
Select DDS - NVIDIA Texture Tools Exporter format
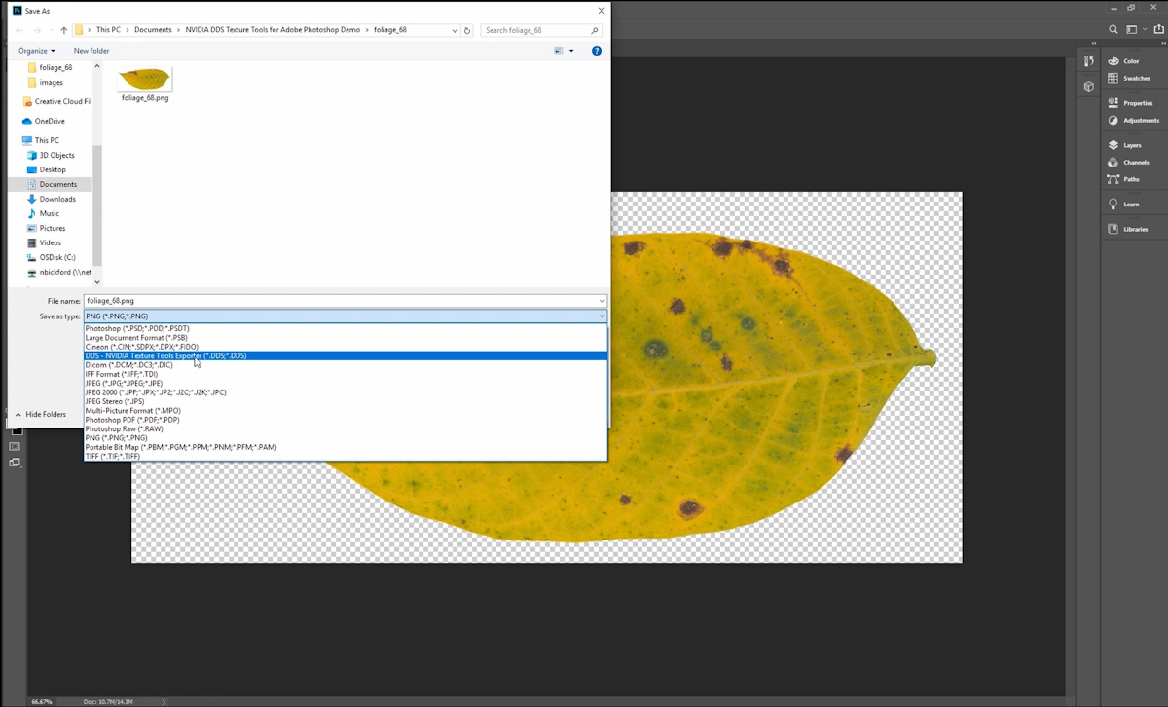pyautogui.click(x=165, y=356)
